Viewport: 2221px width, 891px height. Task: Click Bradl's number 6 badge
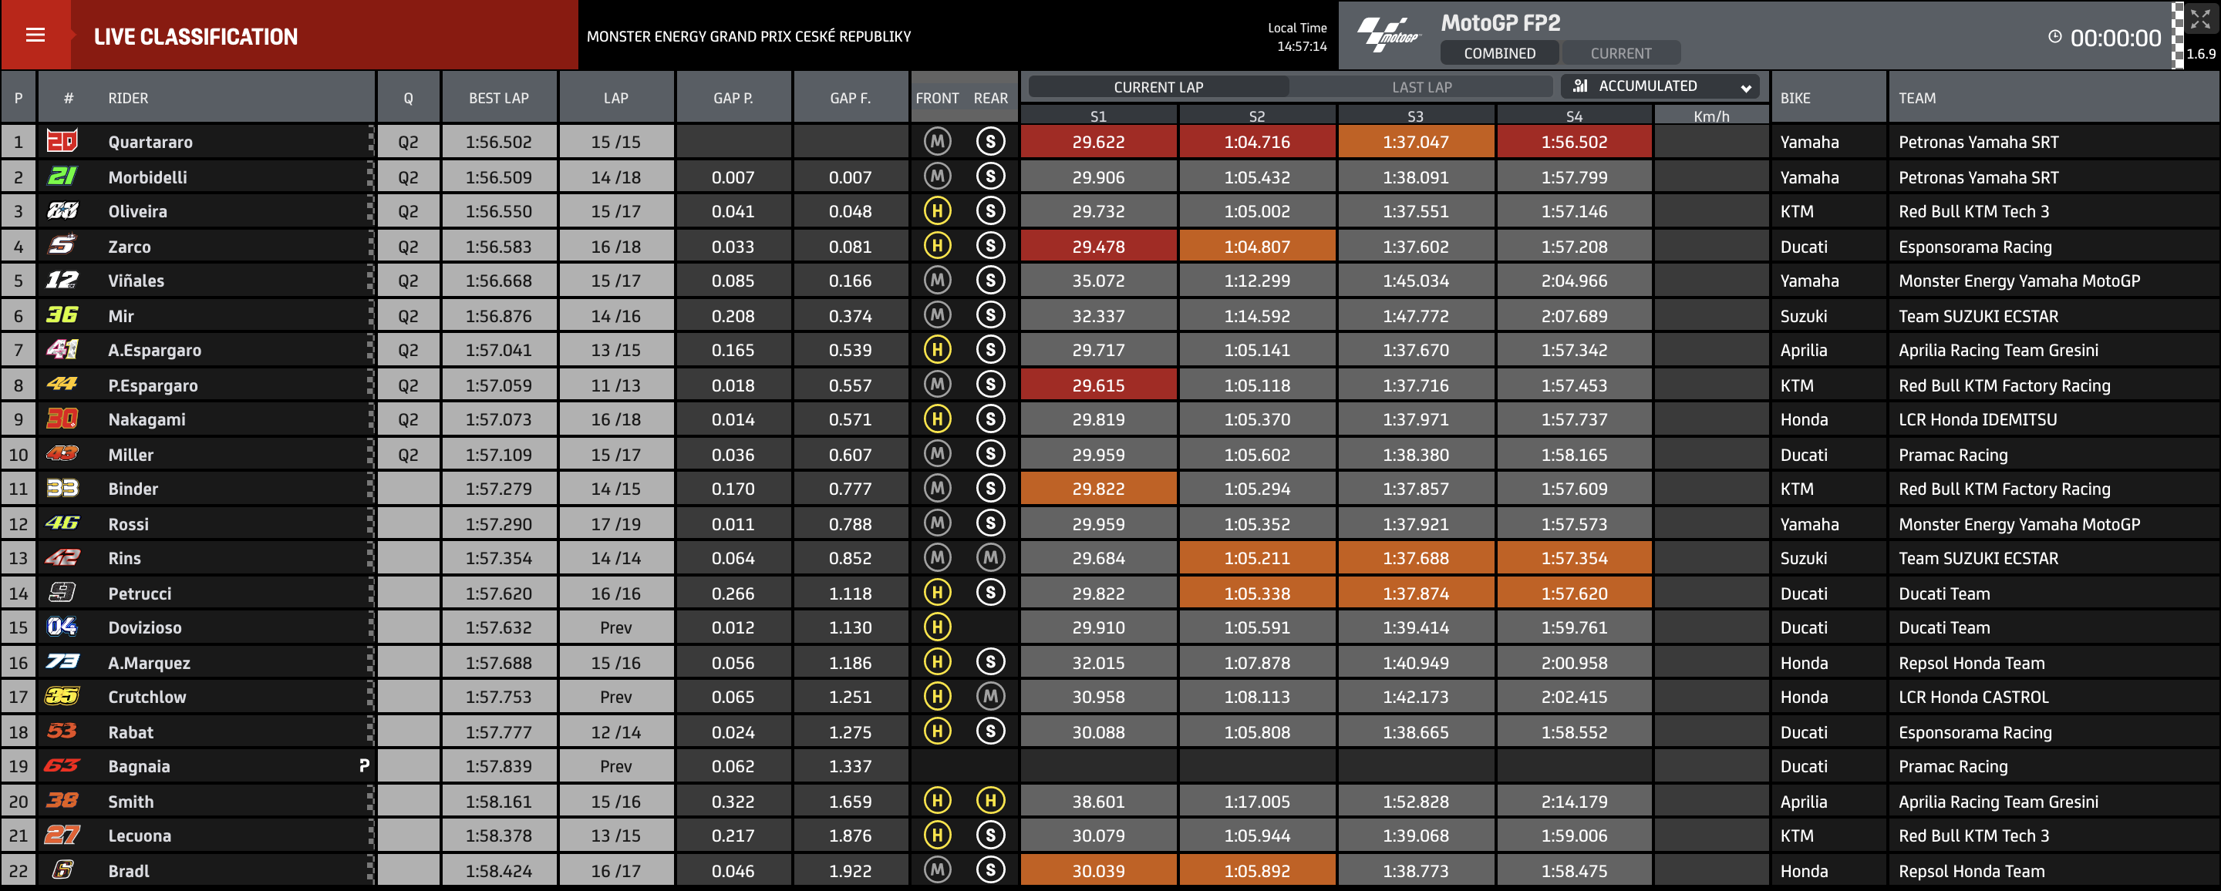pyautogui.click(x=62, y=870)
